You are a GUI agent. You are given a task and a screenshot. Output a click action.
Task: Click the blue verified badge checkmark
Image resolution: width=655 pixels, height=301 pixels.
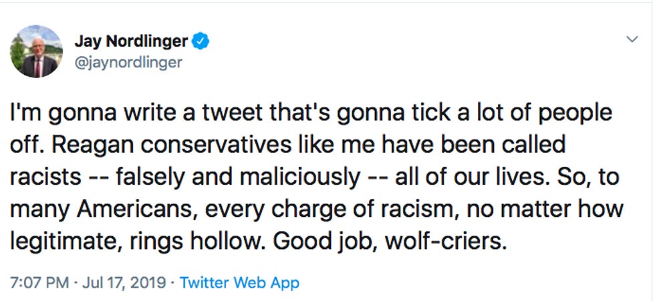[x=201, y=41]
